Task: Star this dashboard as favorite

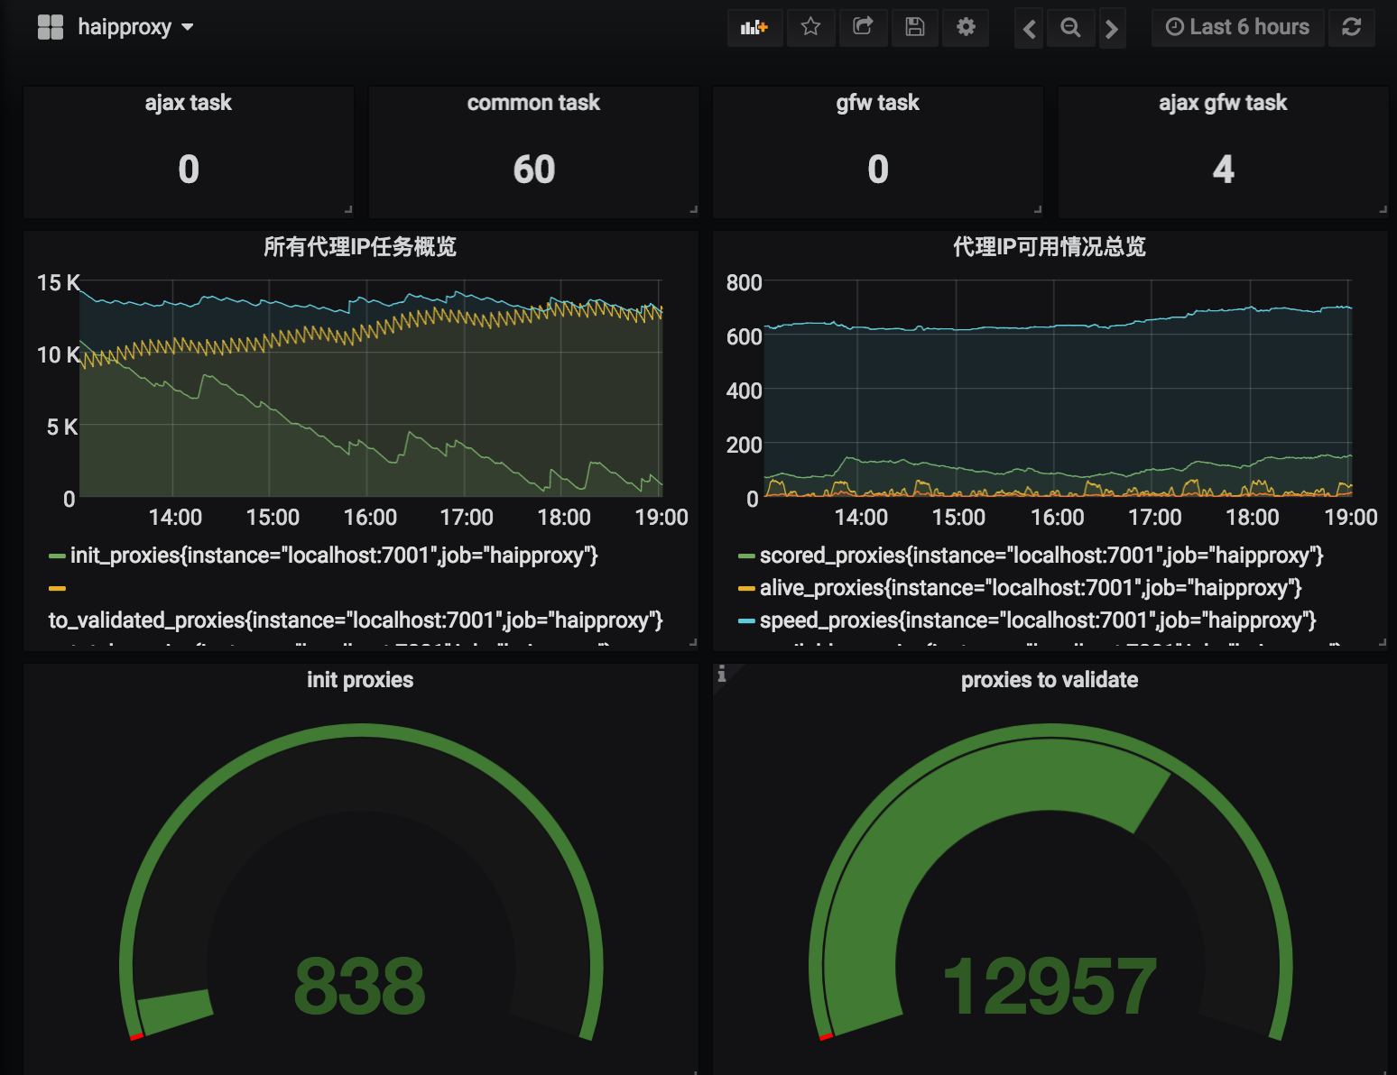Action: (810, 27)
